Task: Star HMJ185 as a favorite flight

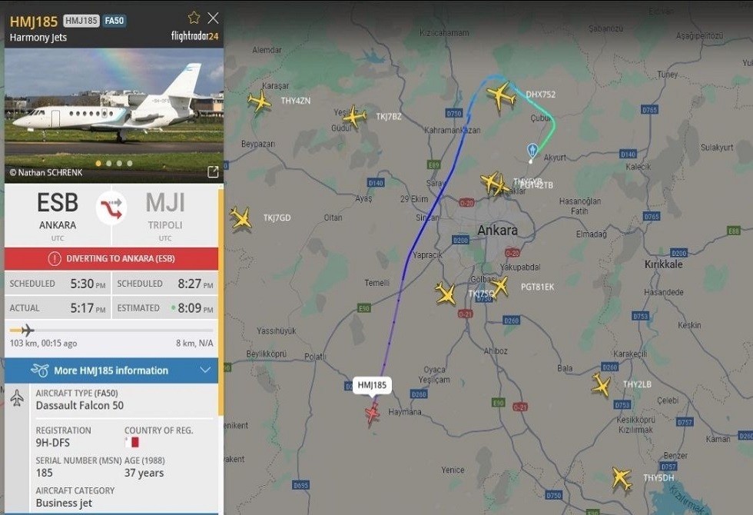Action: pos(194,18)
